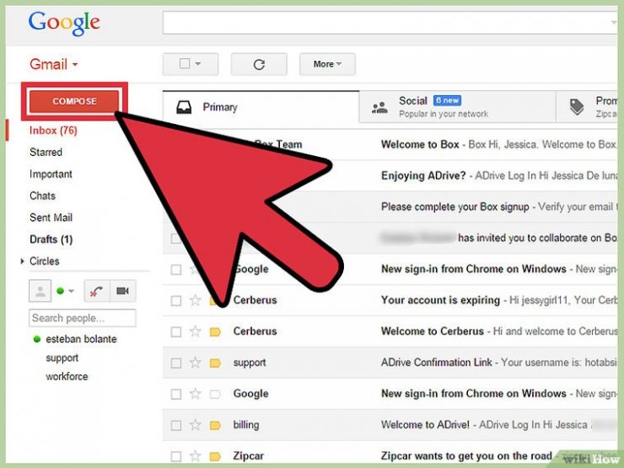The image size is (624, 468).
Task: Open the select-all dropdown arrow
Action: [x=198, y=64]
